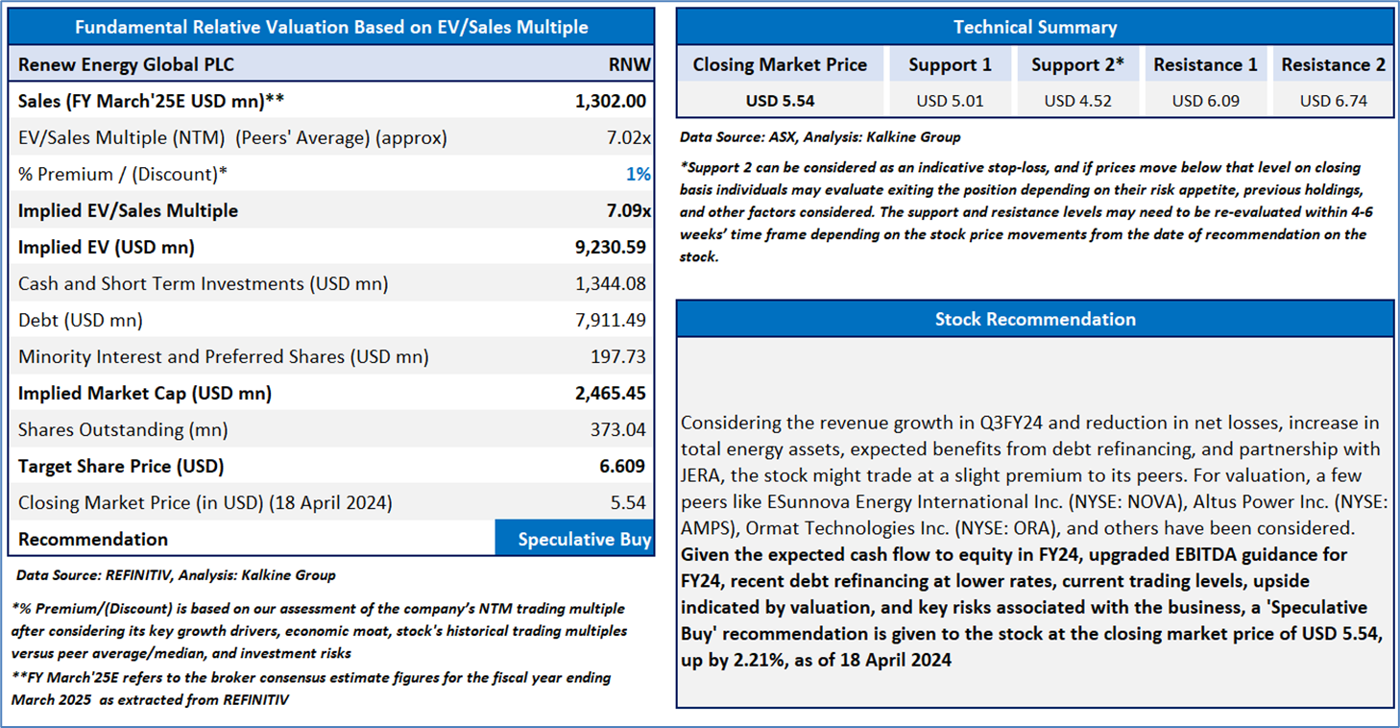The width and height of the screenshot is (1400, 728).
Task: Select the 'USD 5.01' support value
Action: coord(950,101)
